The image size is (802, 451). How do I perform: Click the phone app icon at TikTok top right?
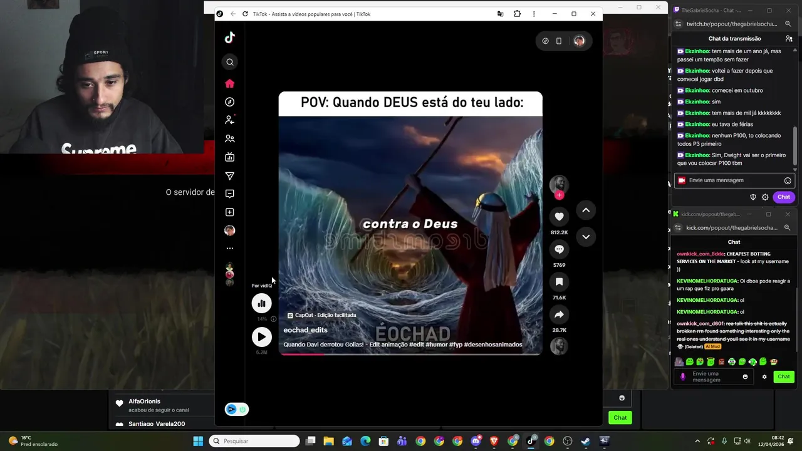point(559,41)
